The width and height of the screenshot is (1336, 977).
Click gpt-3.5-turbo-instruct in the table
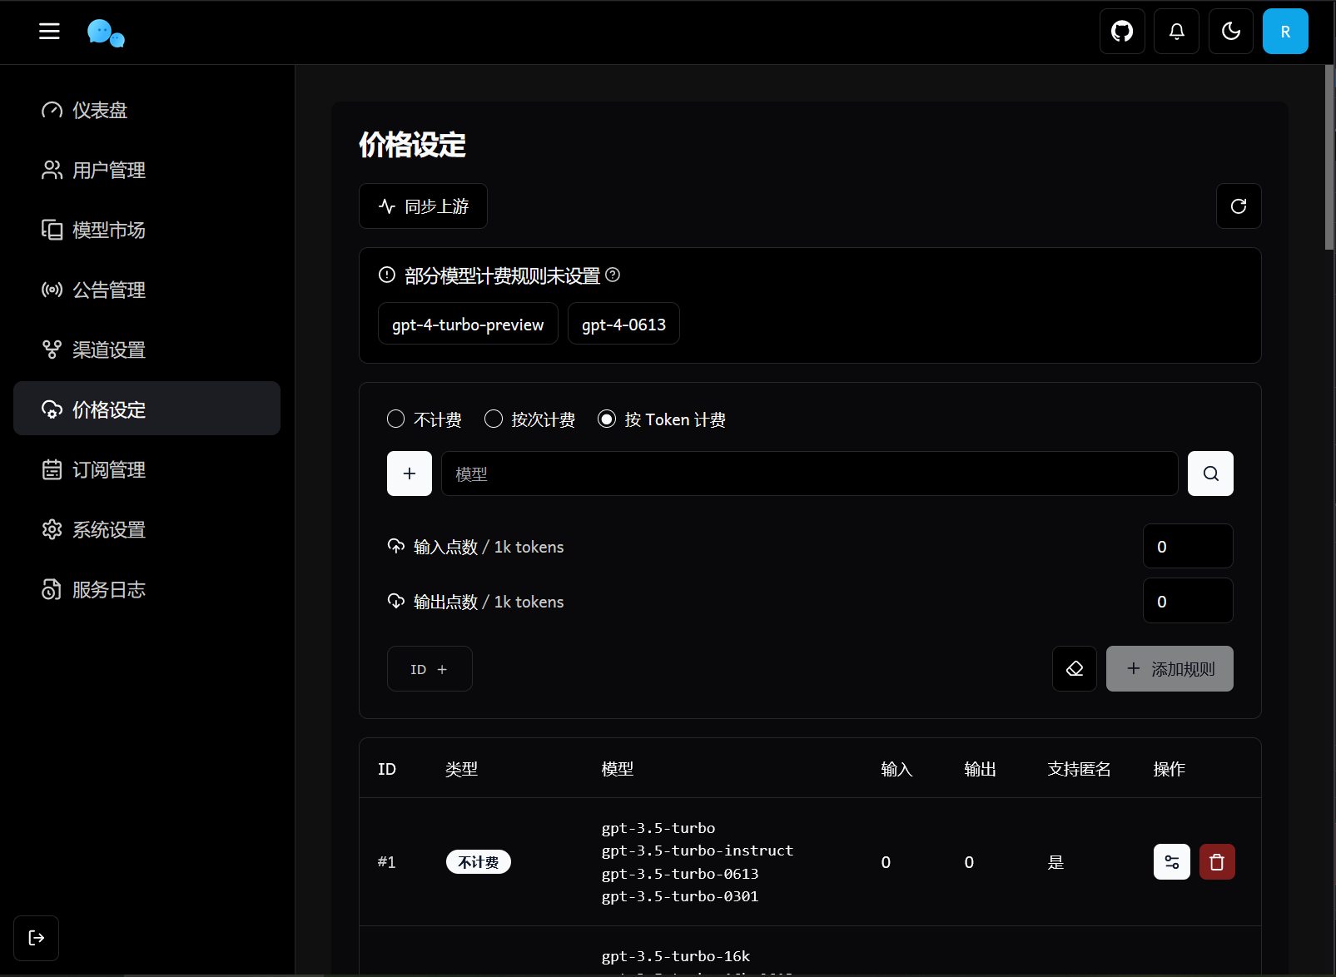coord(698,851)
